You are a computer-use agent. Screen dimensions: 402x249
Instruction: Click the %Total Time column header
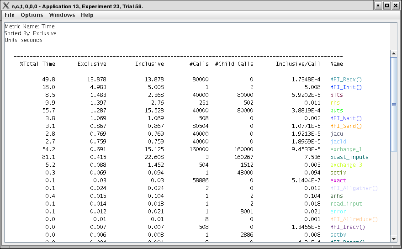click(37, 64)
